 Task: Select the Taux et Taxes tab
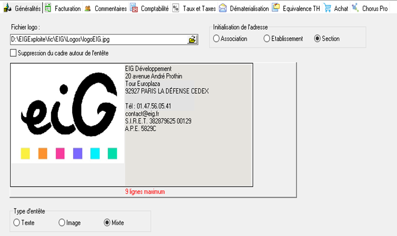click(194, 9)
